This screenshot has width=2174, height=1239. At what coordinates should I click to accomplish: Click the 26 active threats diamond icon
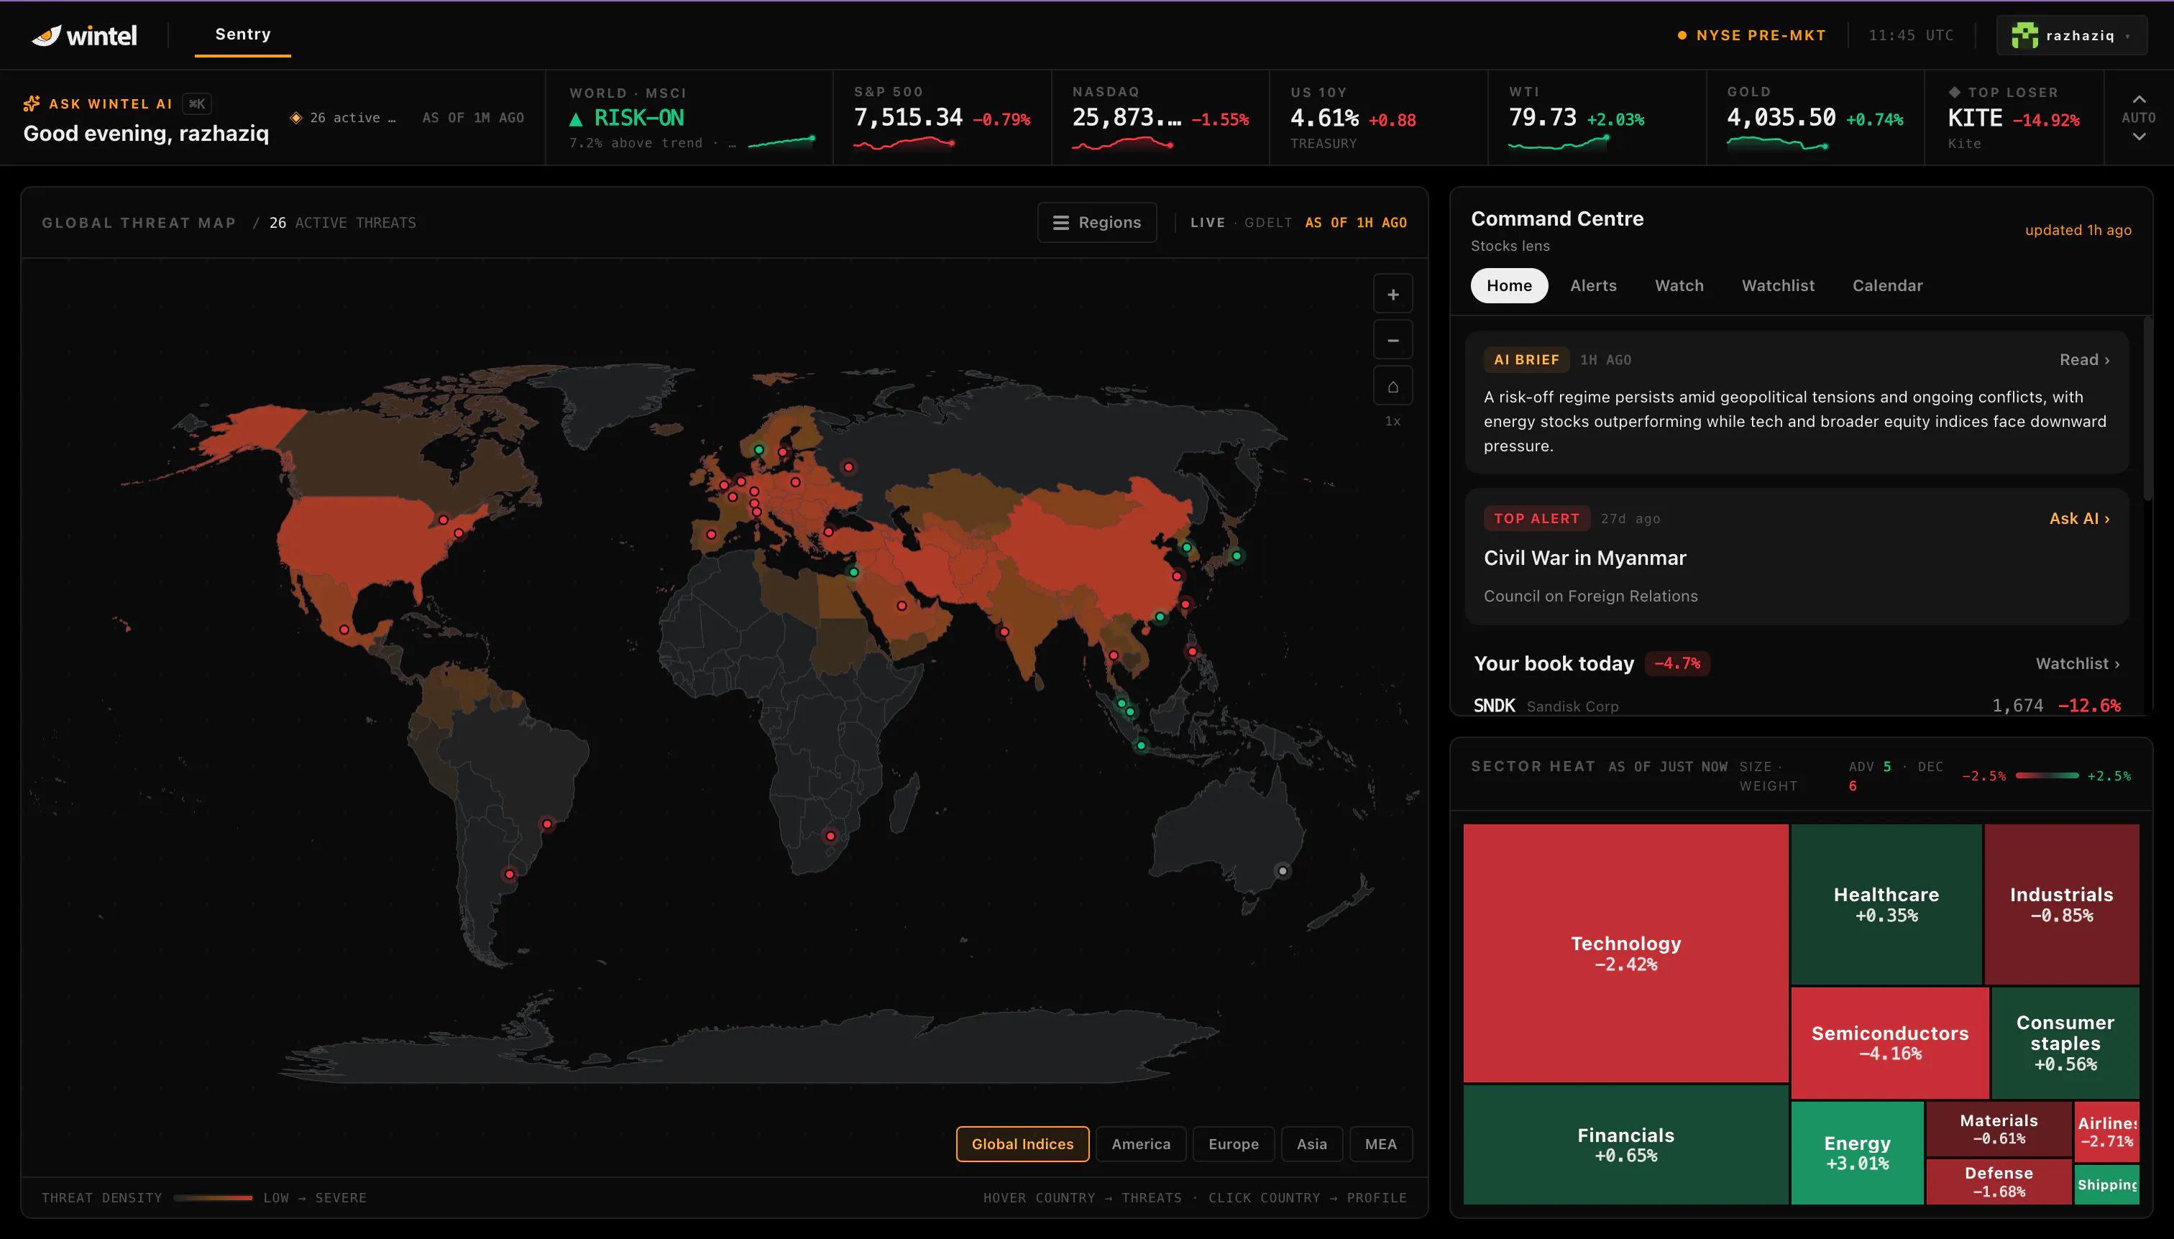(296, 117)
